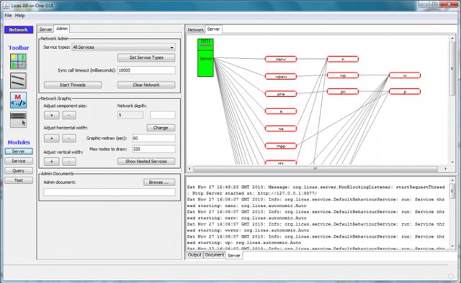Select the 'w' node in the graph

pyautogui.click(x=405, y=75)
